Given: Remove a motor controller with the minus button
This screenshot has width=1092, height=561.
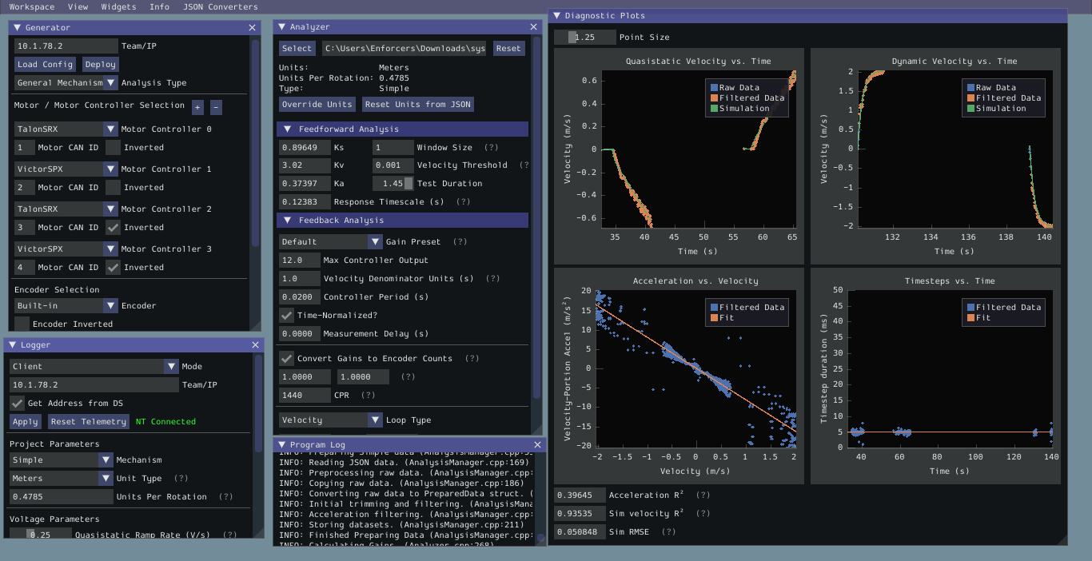Looking at the screenshot, I should (x=216, y=107).
